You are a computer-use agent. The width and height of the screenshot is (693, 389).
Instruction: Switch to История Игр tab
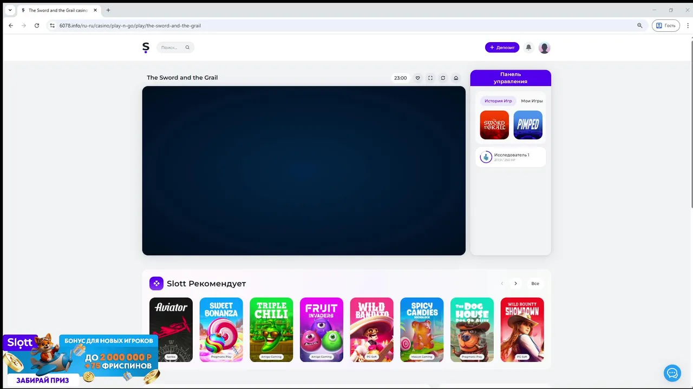(498, 101)
